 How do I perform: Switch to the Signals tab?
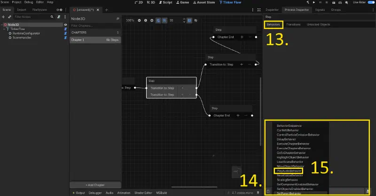[320, 10]
